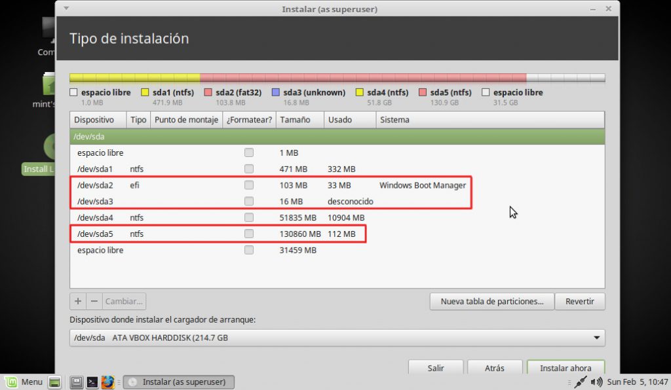Image resolution: width=671 pixels, height=390 pixels.
Task: Sort by the Tamaño column header
Action: 299,120
